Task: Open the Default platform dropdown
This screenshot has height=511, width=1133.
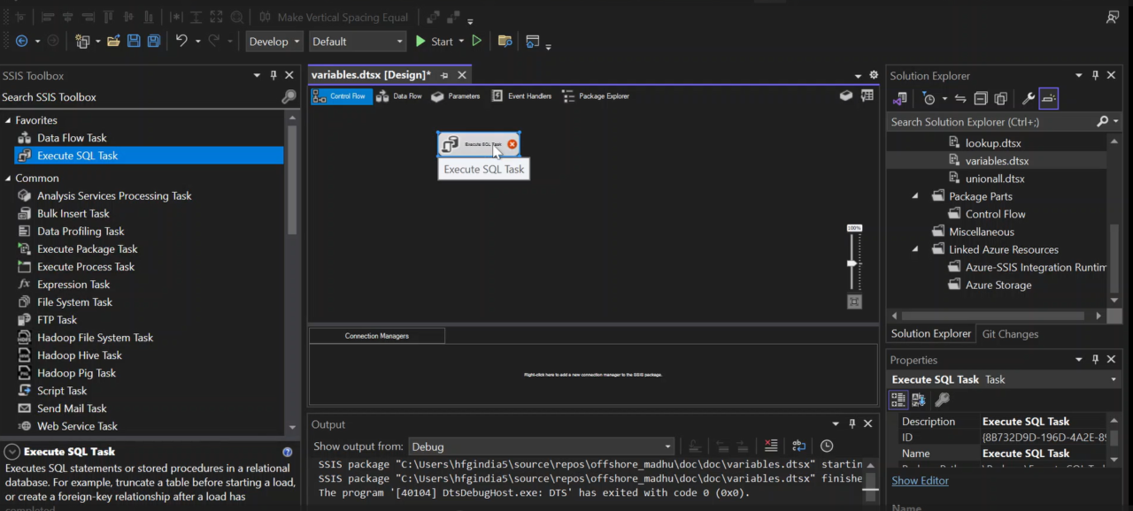Action: (358, 42)
